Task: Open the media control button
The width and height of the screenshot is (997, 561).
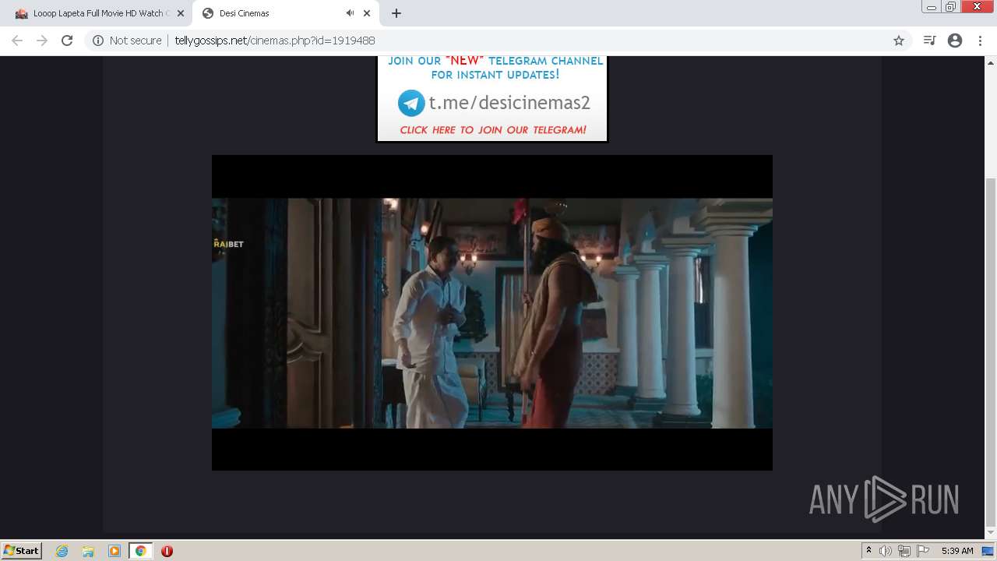Action: (x=929, y=41)
